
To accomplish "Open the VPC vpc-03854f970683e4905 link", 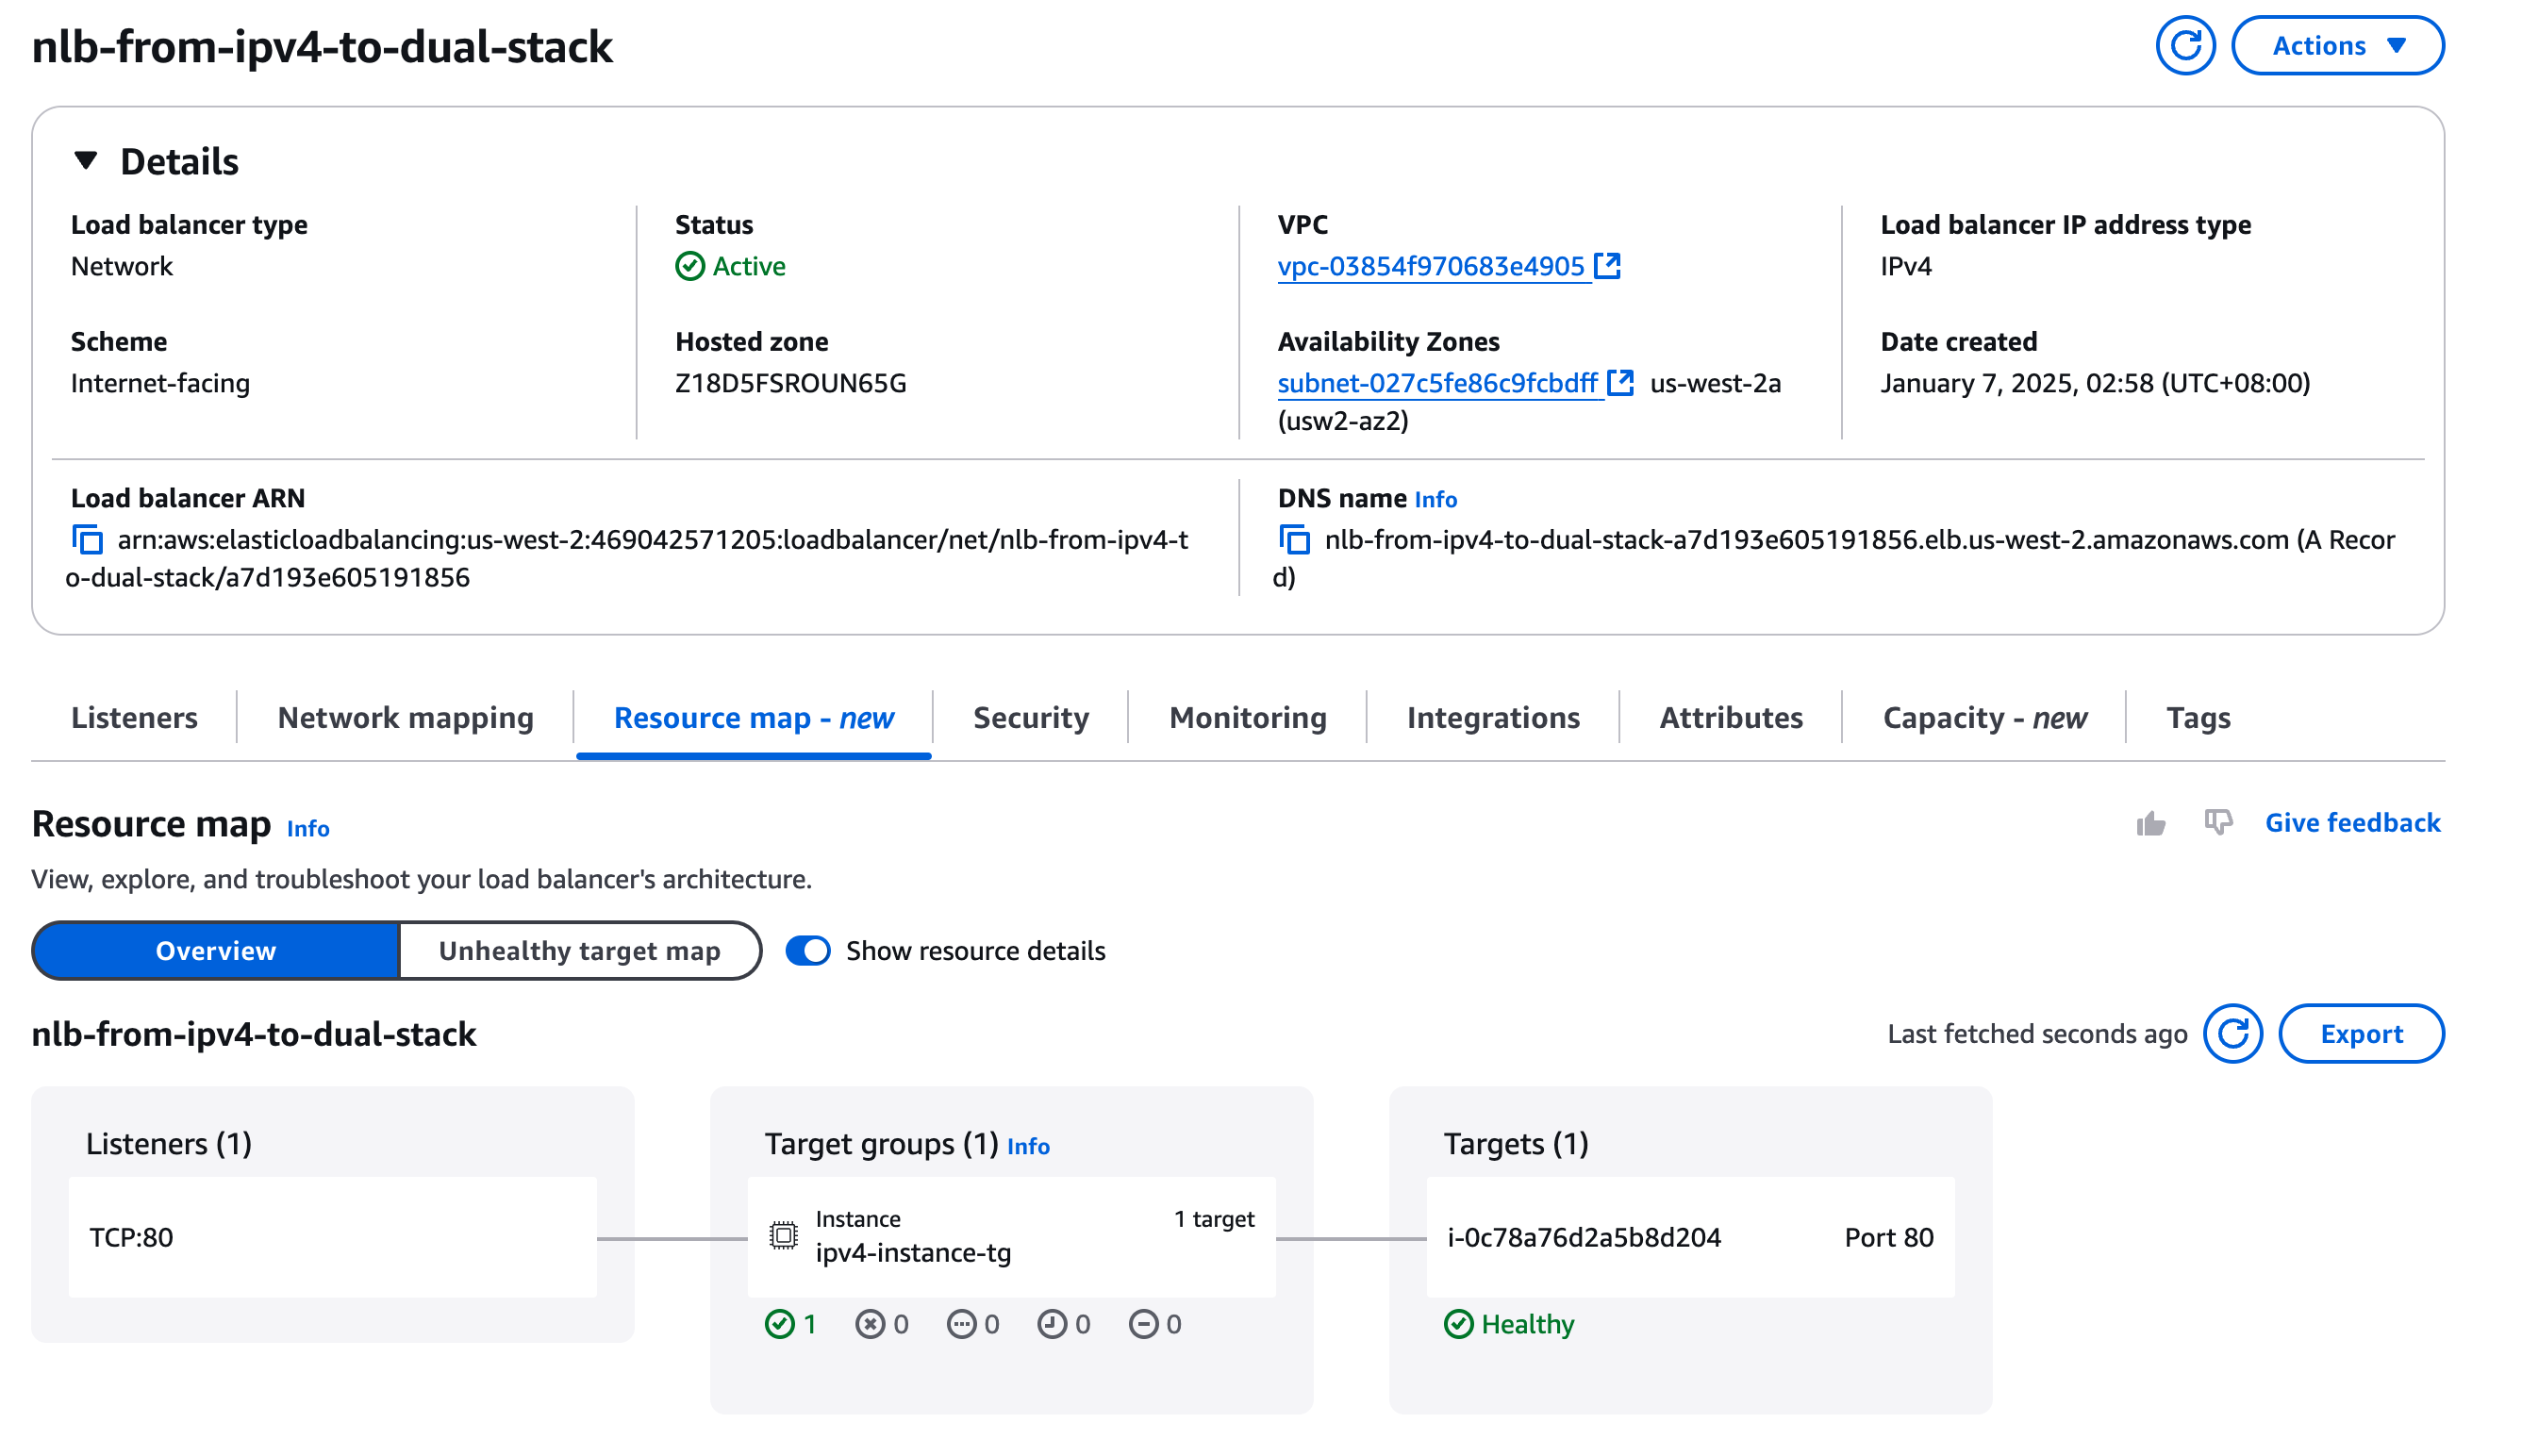I will click(x=1430, y=267).
